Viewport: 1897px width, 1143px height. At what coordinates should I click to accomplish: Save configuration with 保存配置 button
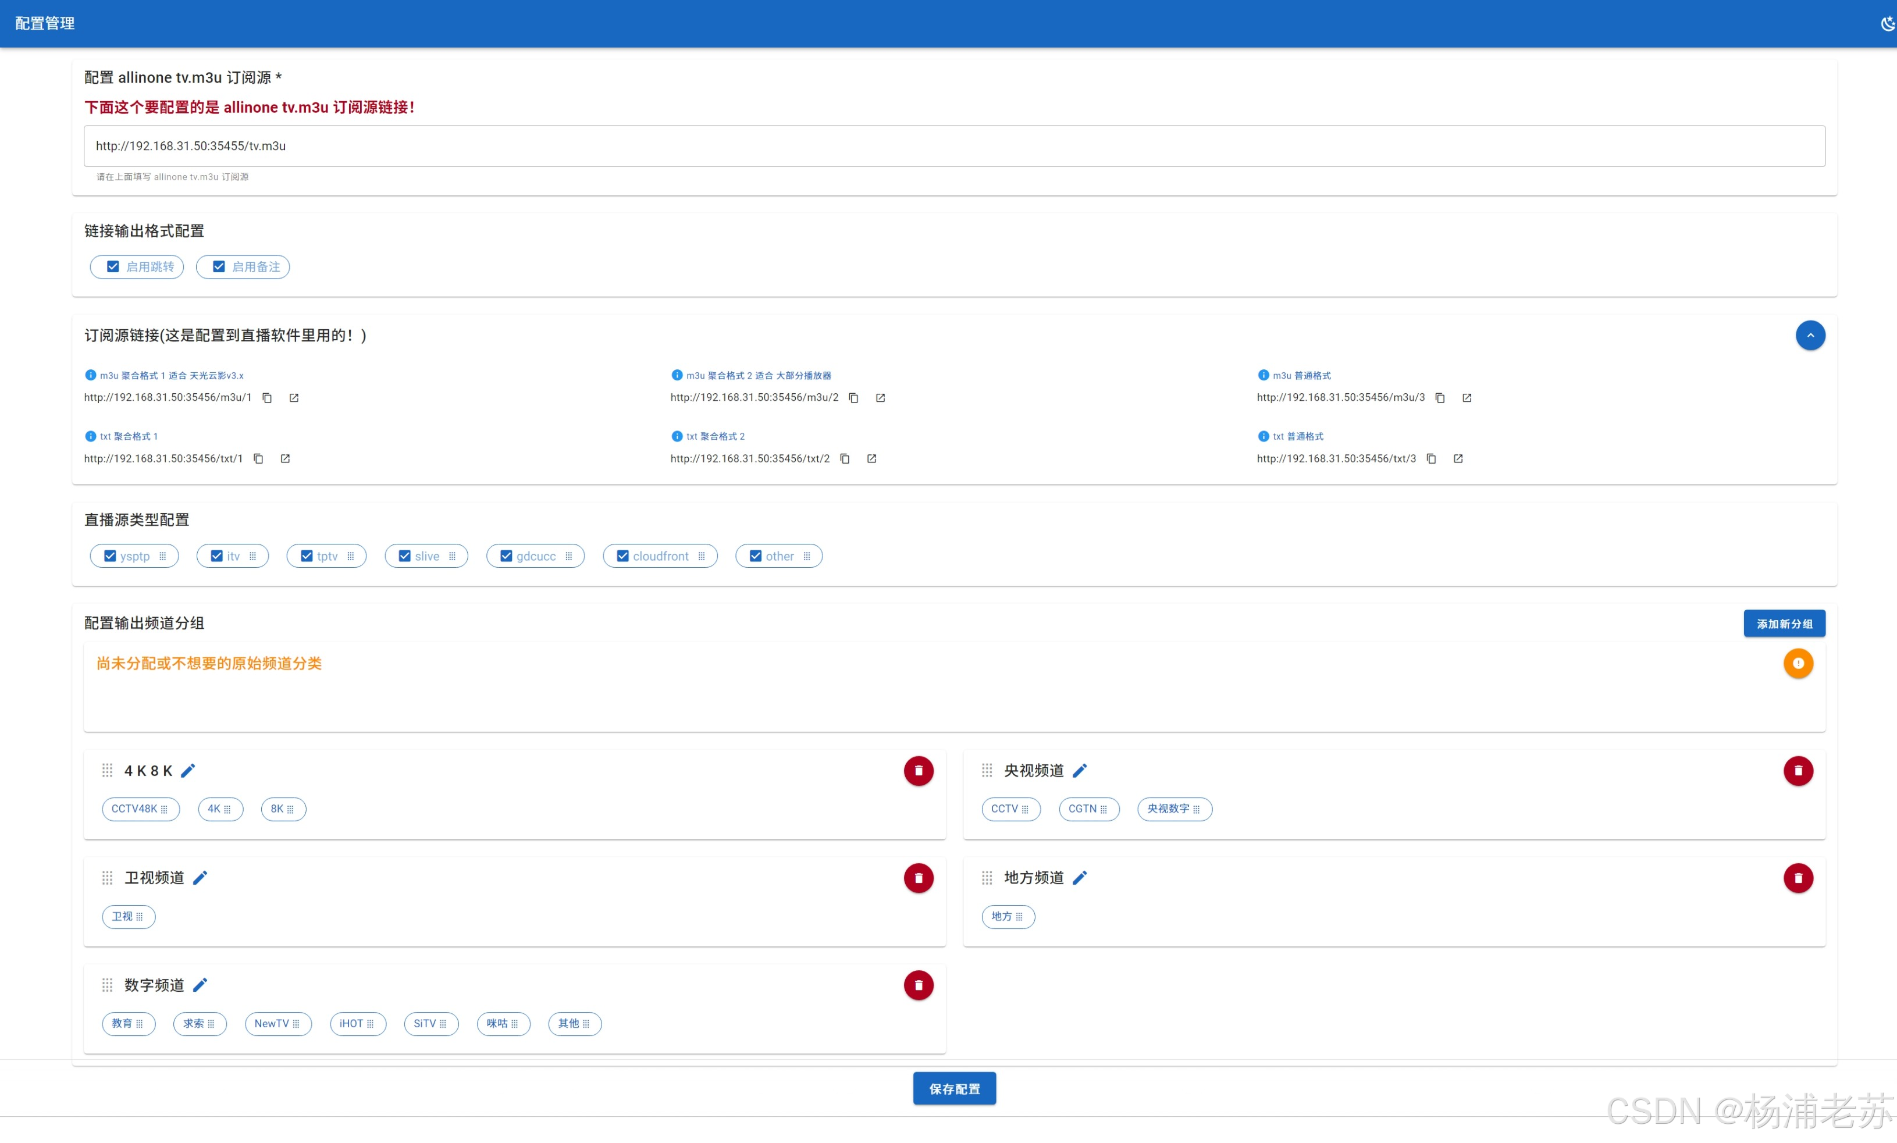pyautogui.click(x=954, y=1088)
